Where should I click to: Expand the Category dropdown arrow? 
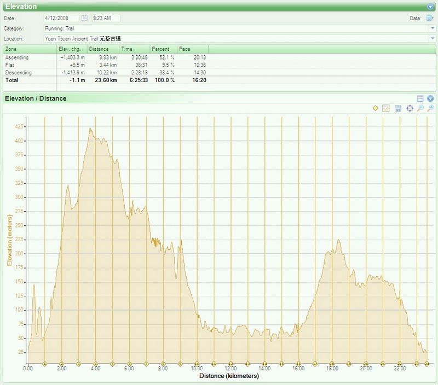tap(433, 28)
